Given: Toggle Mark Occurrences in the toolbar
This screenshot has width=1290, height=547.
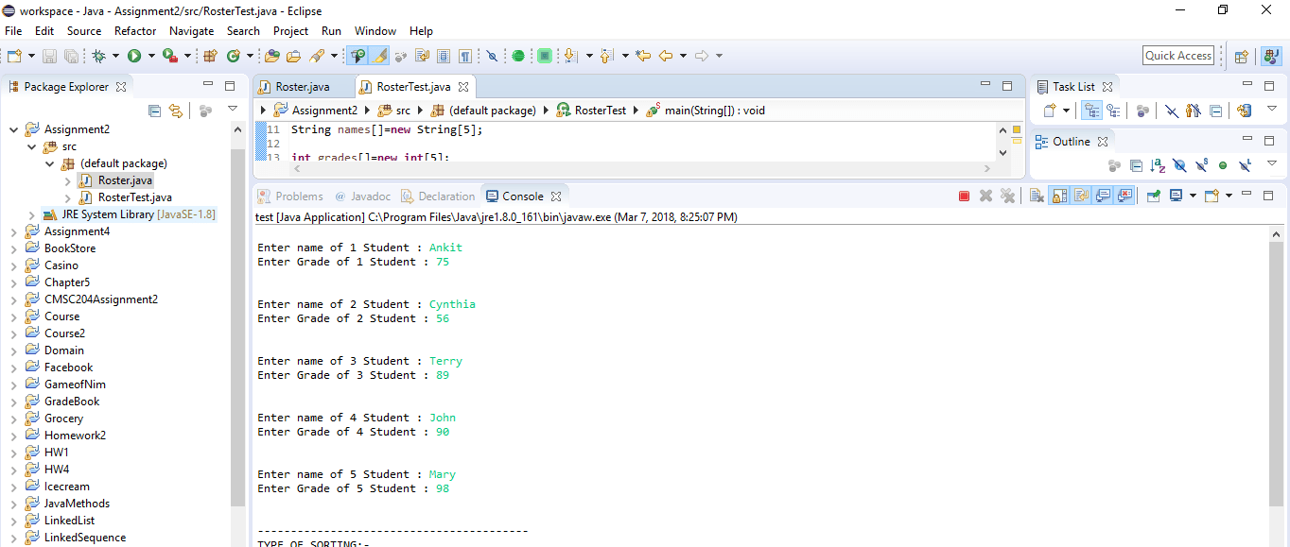Looking at the screenshot, I should pyautogui.click(x=380, y=56).
